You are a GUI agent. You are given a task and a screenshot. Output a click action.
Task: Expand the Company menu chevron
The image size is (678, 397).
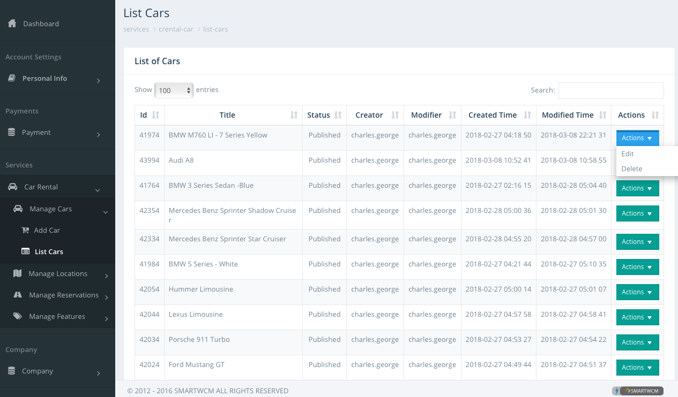coord(99,373)
